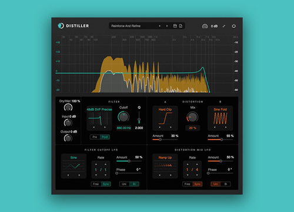294x212 pixels.
Task: Set Filter Cutoff LFO to Bi
Action: coord(134,184)
